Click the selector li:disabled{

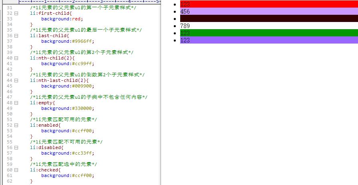point(47,147)
